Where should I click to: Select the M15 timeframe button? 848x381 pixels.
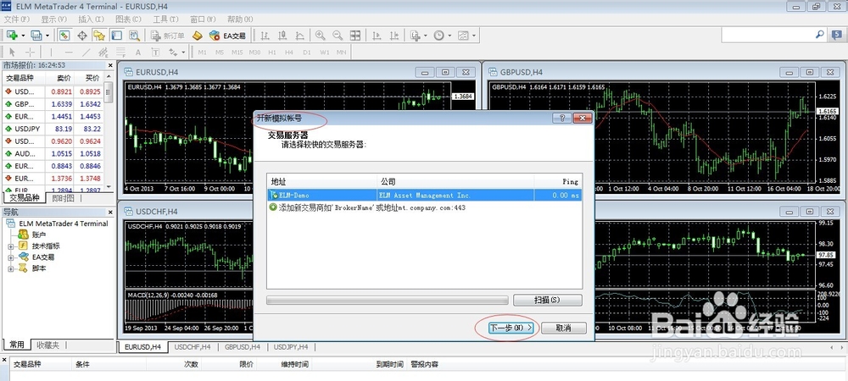[237, 52]
